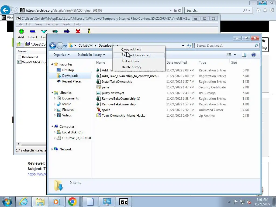Select Videos library in navigation pane
This screenshot has height=207, width=276.
pos(67,115)
